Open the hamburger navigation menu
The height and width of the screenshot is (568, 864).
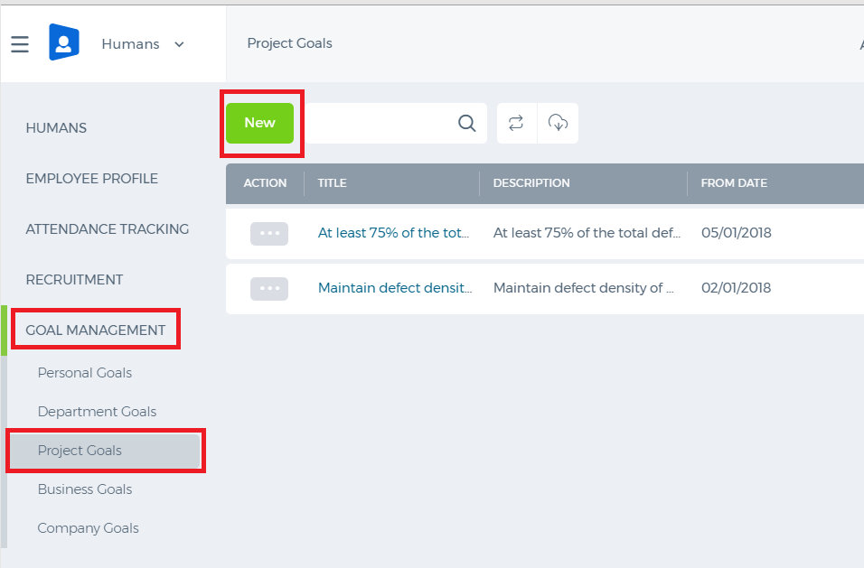[20, 44]
